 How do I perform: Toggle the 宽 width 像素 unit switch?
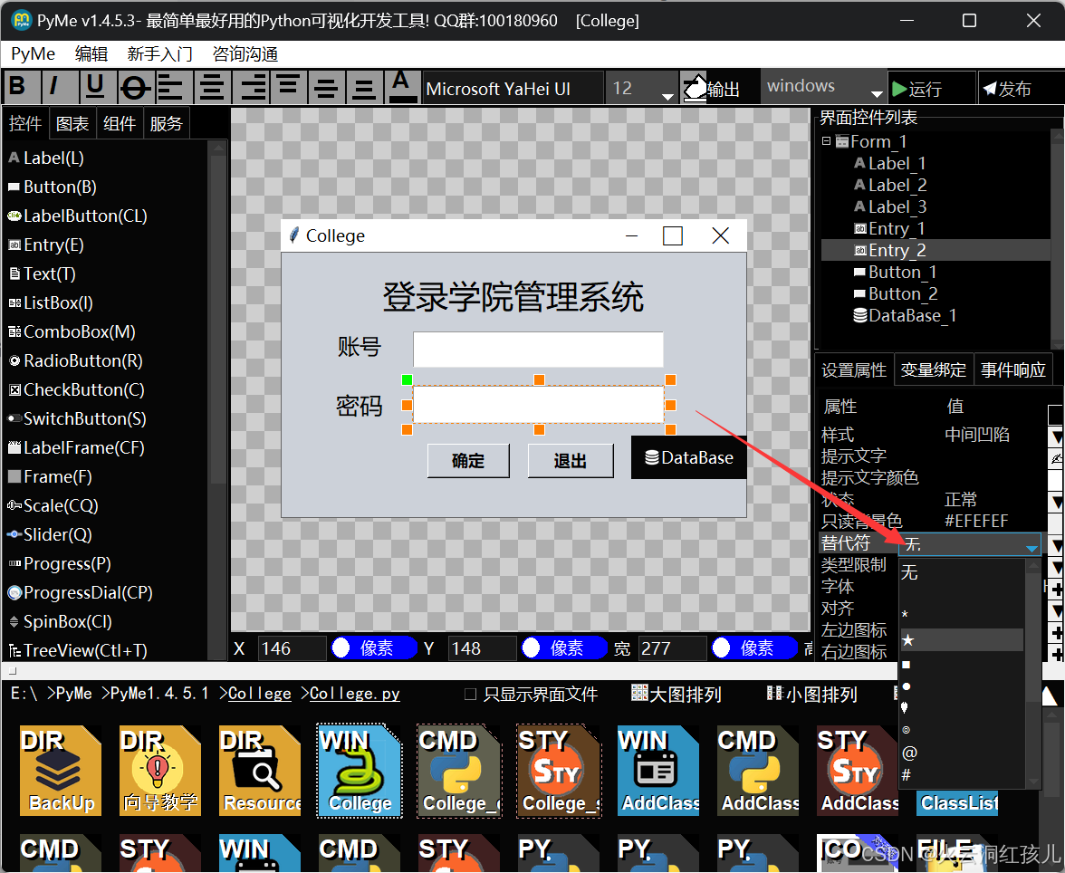(754, 648)
